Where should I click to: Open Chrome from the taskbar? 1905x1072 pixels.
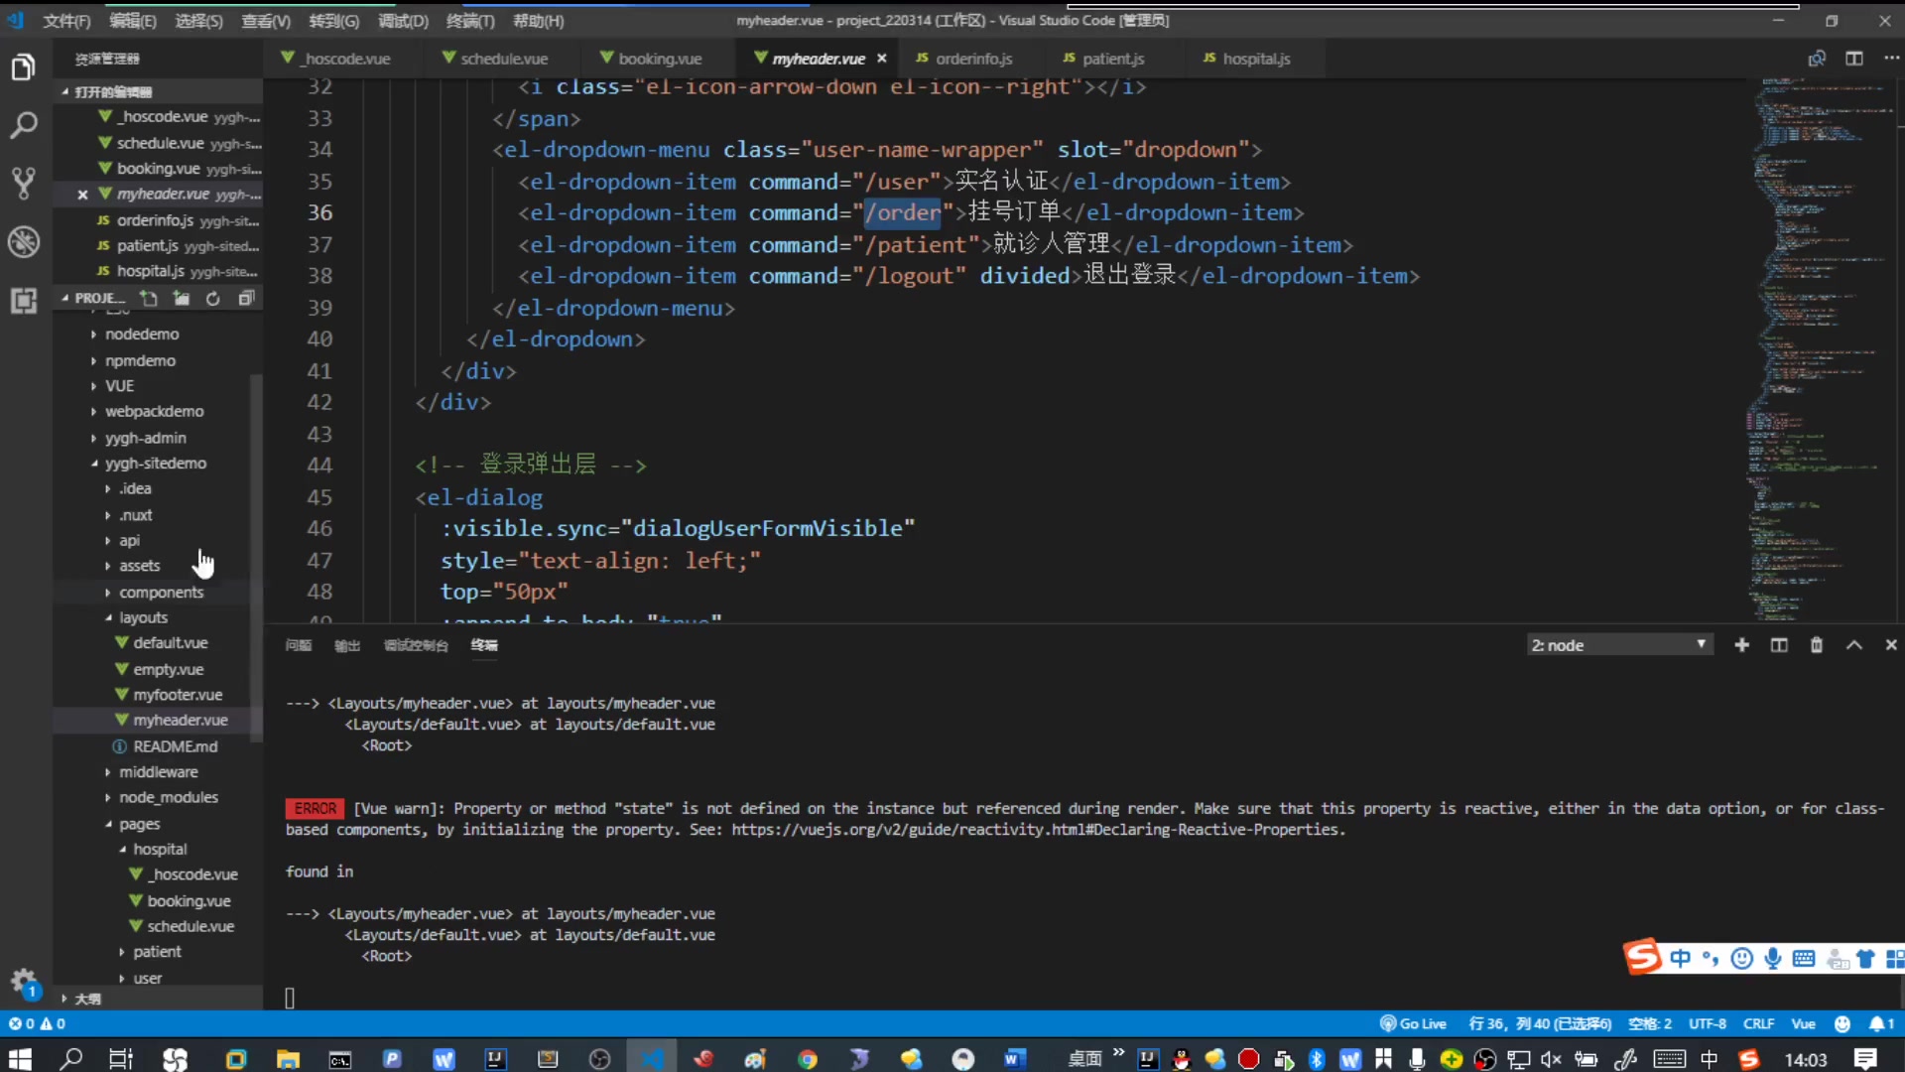[808, 1059]
